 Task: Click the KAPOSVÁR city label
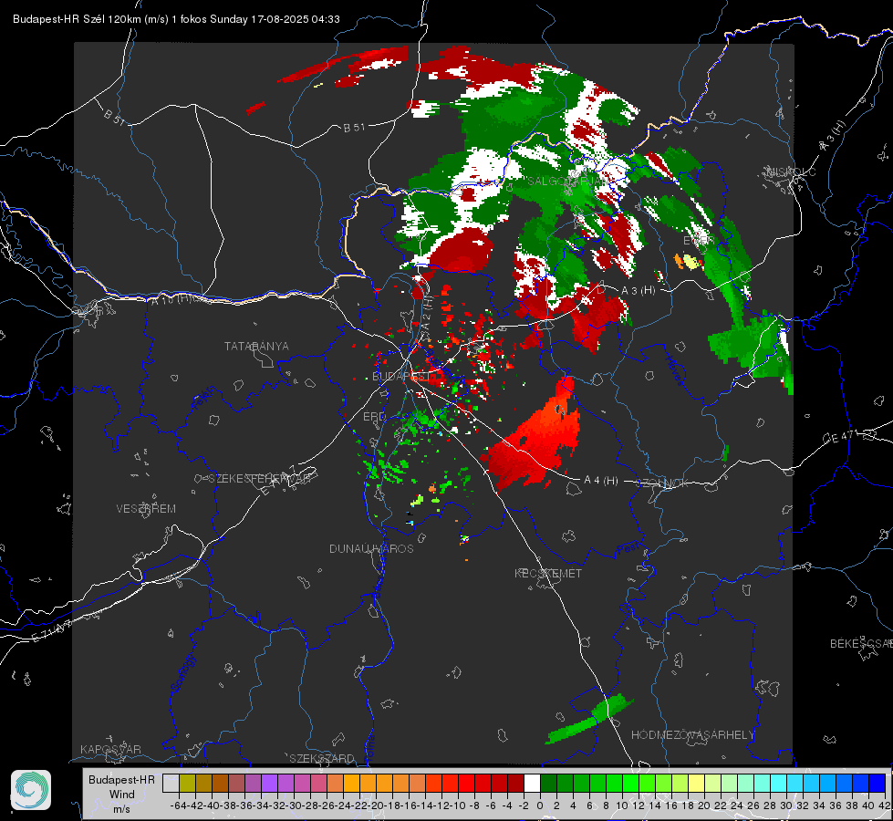pyautogui.click(x=110, y=749)
